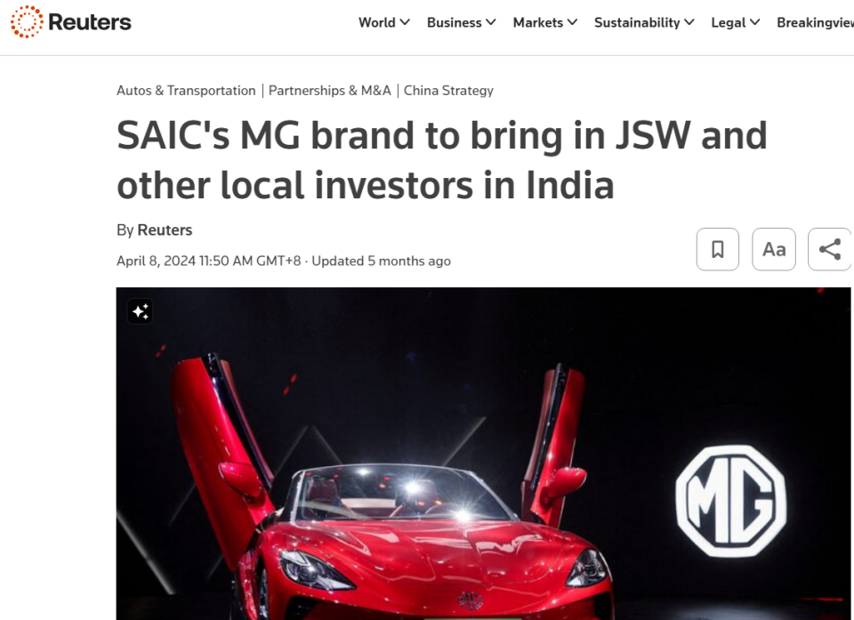Click the AI sparkle icon on the image
This screenshot has height=620, width=854.
click(140, 311)
